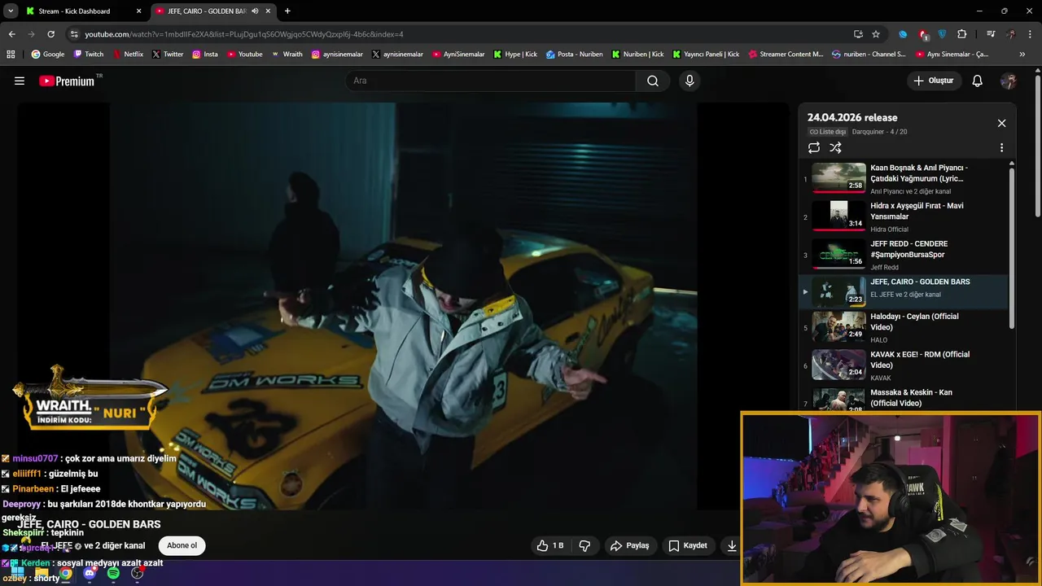1042x586 pixels.
Task: Open the Chrome apps grid shortcut
Action: tap(11, 55)
